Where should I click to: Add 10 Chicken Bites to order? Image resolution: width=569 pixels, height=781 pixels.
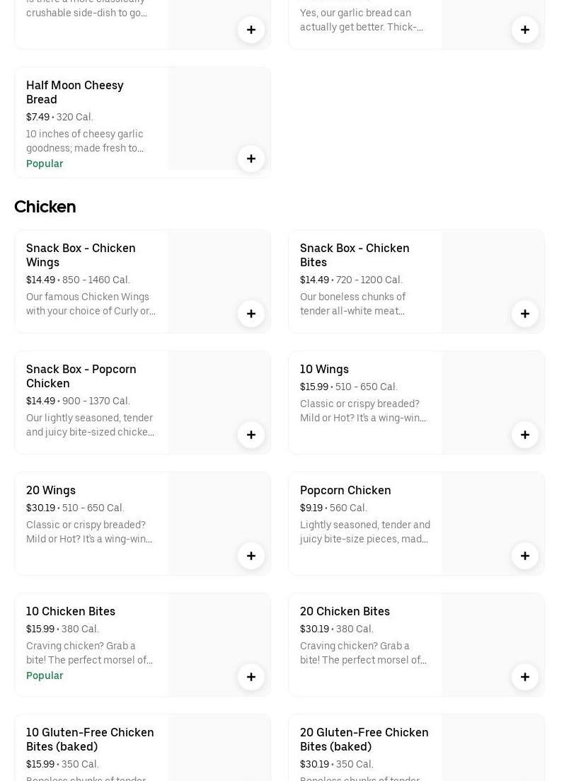(251, 677)
